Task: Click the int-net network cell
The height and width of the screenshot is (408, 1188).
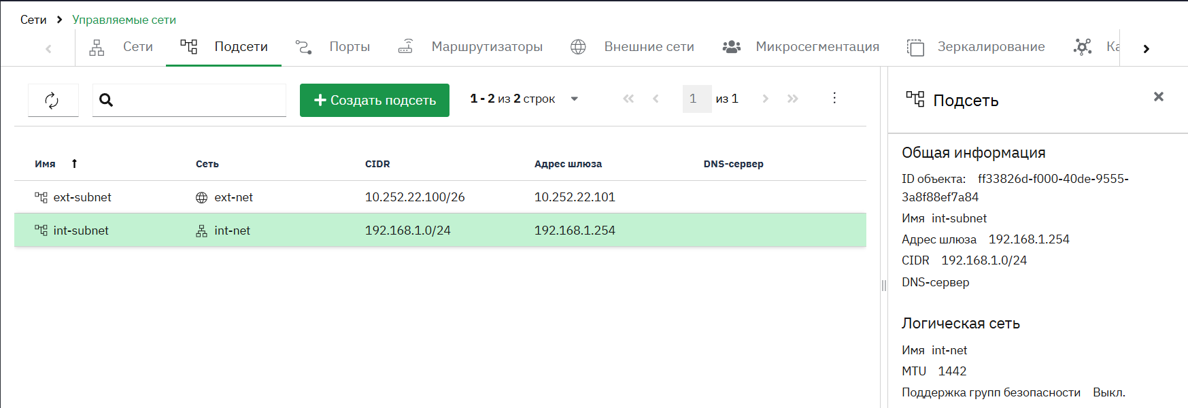Action: 232,231
